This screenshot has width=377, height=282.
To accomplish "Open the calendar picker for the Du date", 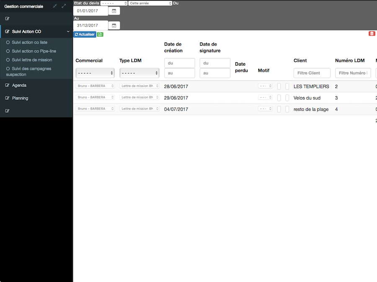I will tap(114, 11).
